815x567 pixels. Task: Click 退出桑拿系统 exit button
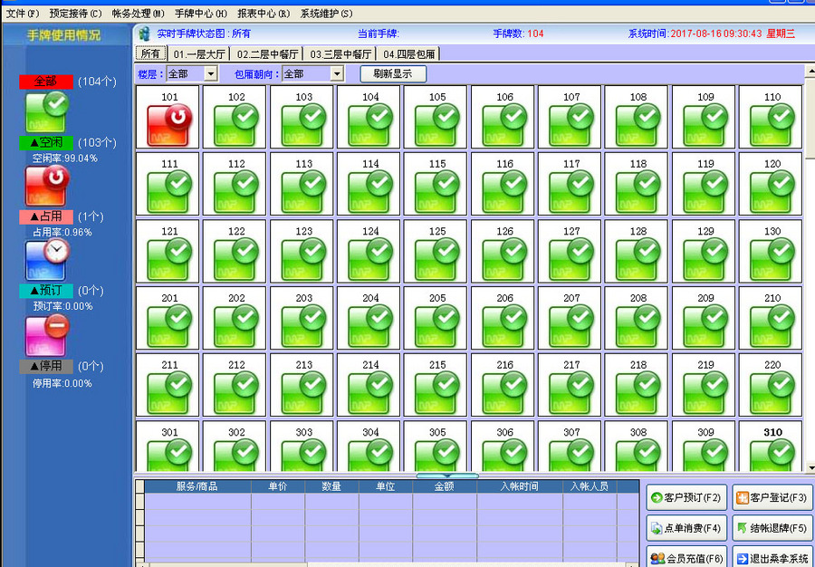772,557
